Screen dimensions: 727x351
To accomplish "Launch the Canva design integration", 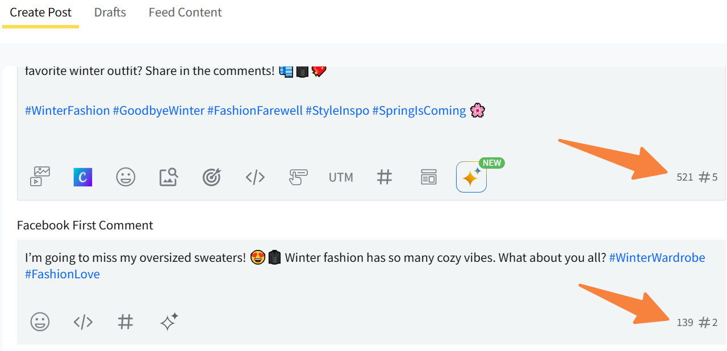I will pos(83,177).
